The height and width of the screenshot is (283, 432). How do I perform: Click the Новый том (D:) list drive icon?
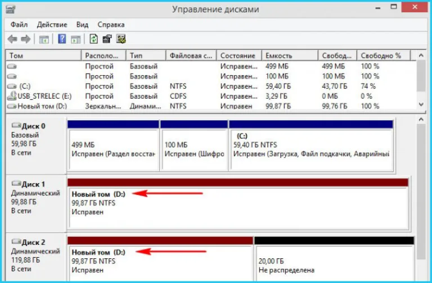(12, 106)
